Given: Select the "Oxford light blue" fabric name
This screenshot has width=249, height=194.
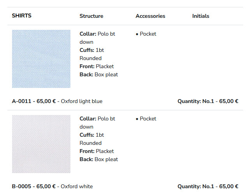Looking at the screenshot, I should coord(82,101).
